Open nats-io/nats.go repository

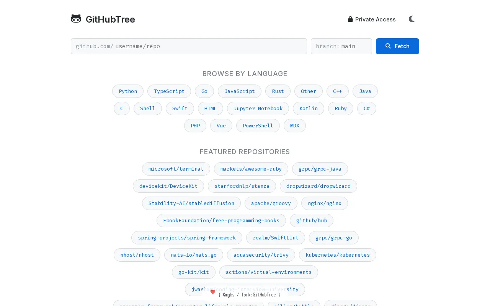pos(194,255)
